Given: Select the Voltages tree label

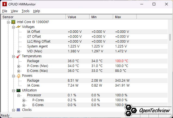Looking at the screenshot, I should pos(28,27).
